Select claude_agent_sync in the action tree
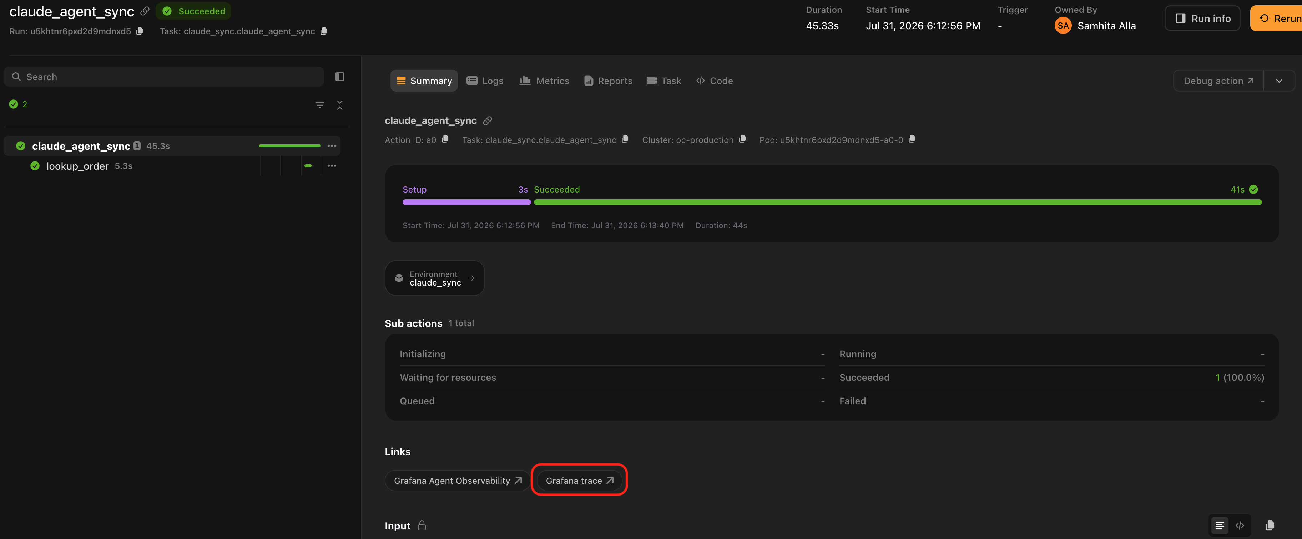The width and height of the screenshot is (1302, 539). (x=172, y=146)
